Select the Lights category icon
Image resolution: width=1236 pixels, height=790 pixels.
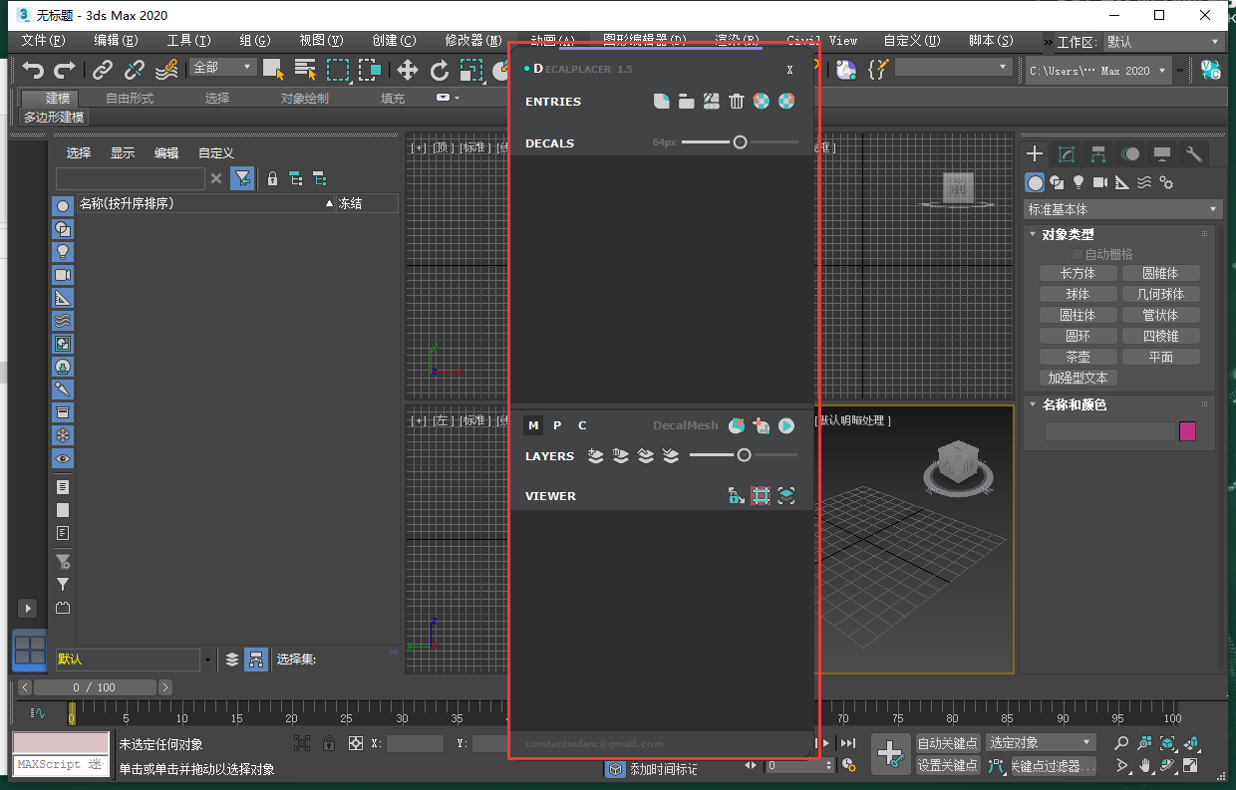coord(1079,182)
